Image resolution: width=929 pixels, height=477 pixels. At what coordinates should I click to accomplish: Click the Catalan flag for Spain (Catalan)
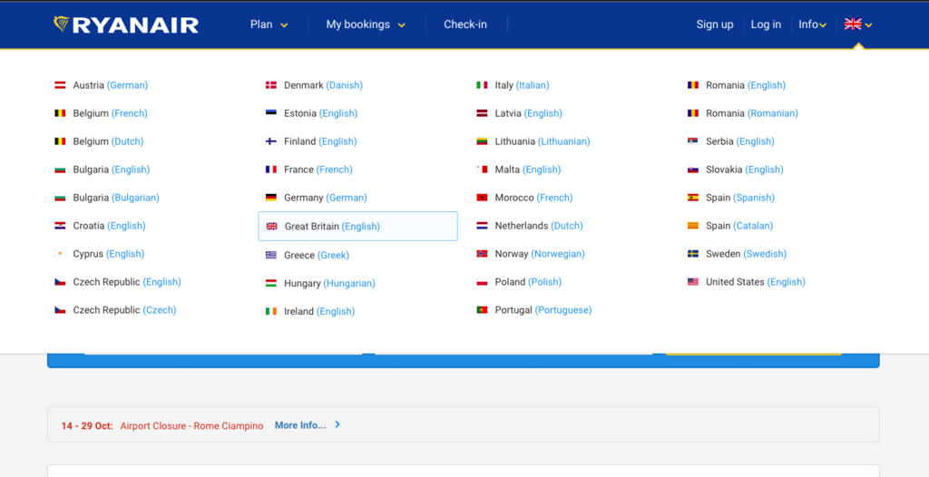(x=692, y=226)
